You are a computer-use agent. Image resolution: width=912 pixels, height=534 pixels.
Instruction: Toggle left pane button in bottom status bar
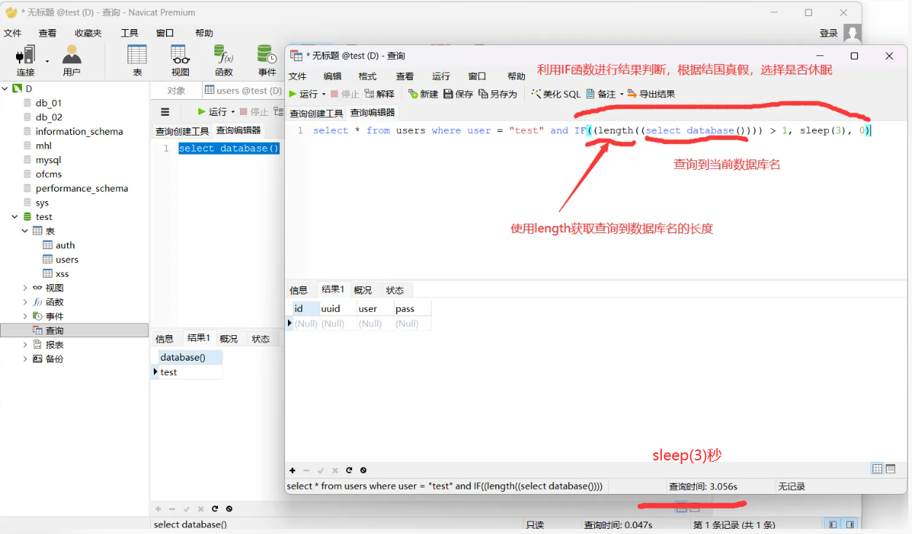(833, 525)
